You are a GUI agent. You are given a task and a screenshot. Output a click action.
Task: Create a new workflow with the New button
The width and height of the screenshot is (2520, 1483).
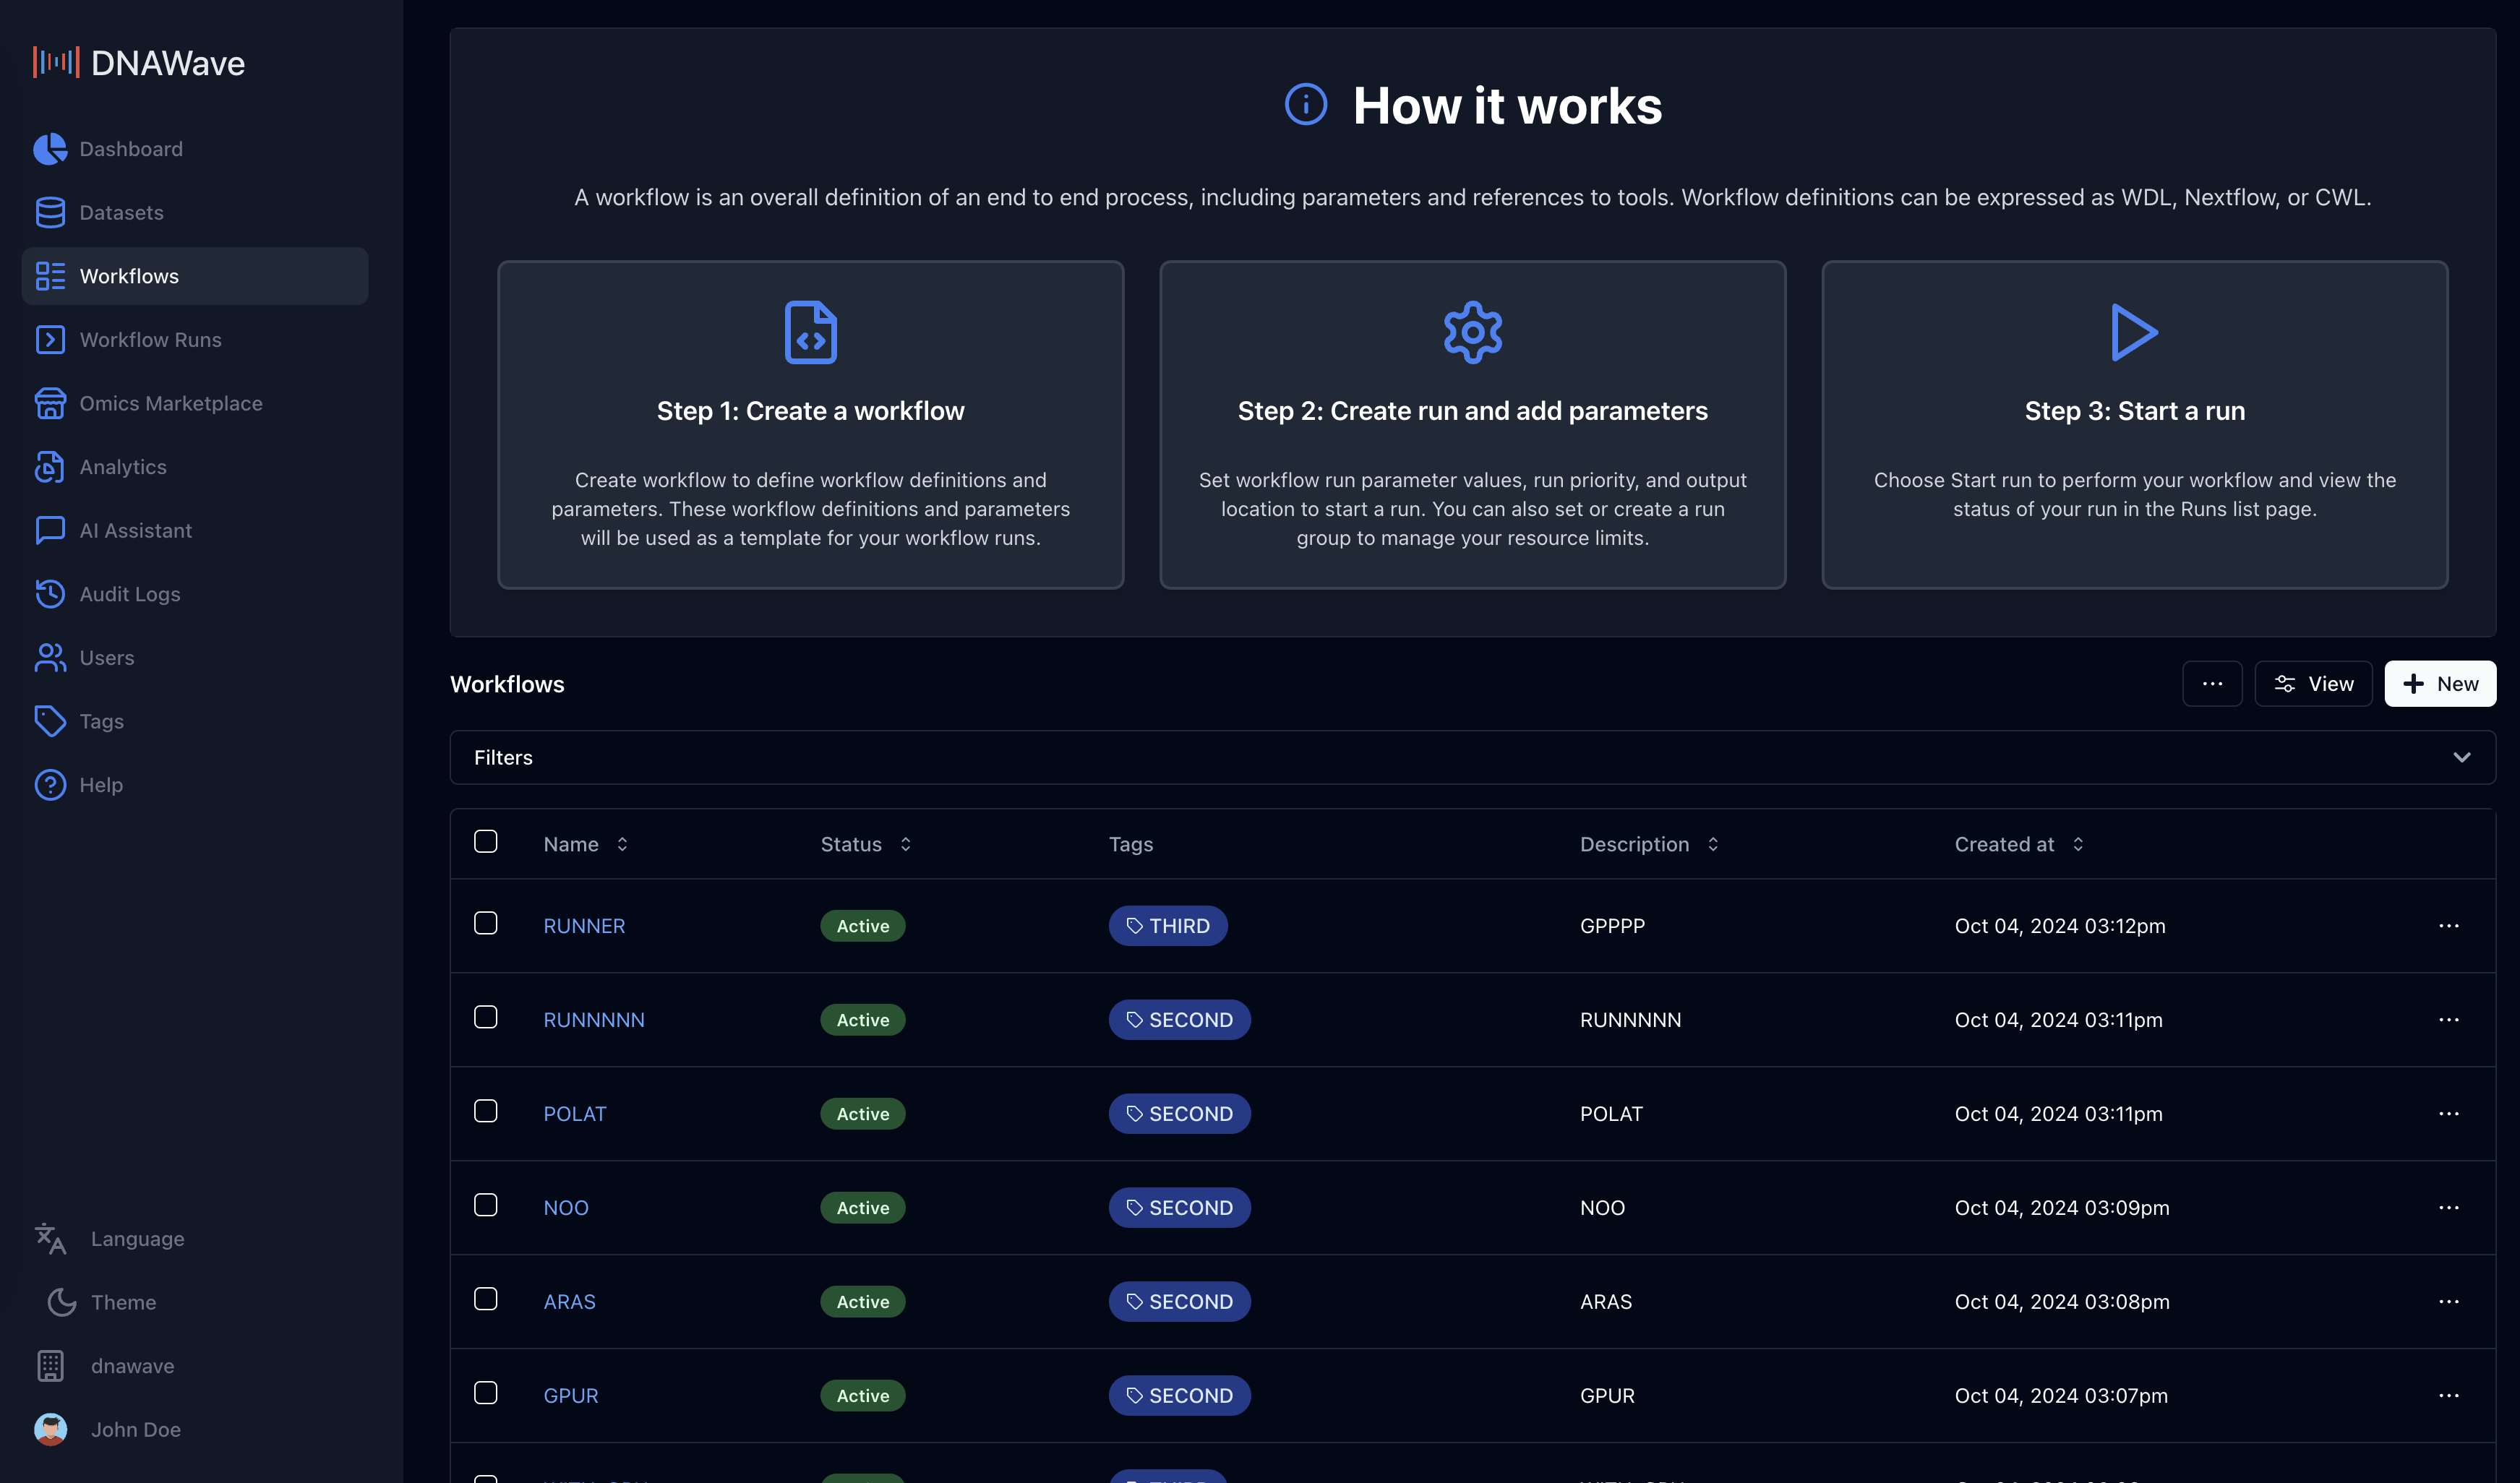2440,683
